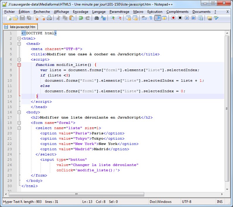Image resolution: width=233 pixels, height=207 pixels.
Task: Click the Print icon in toolbar
Action: [49, 18]
